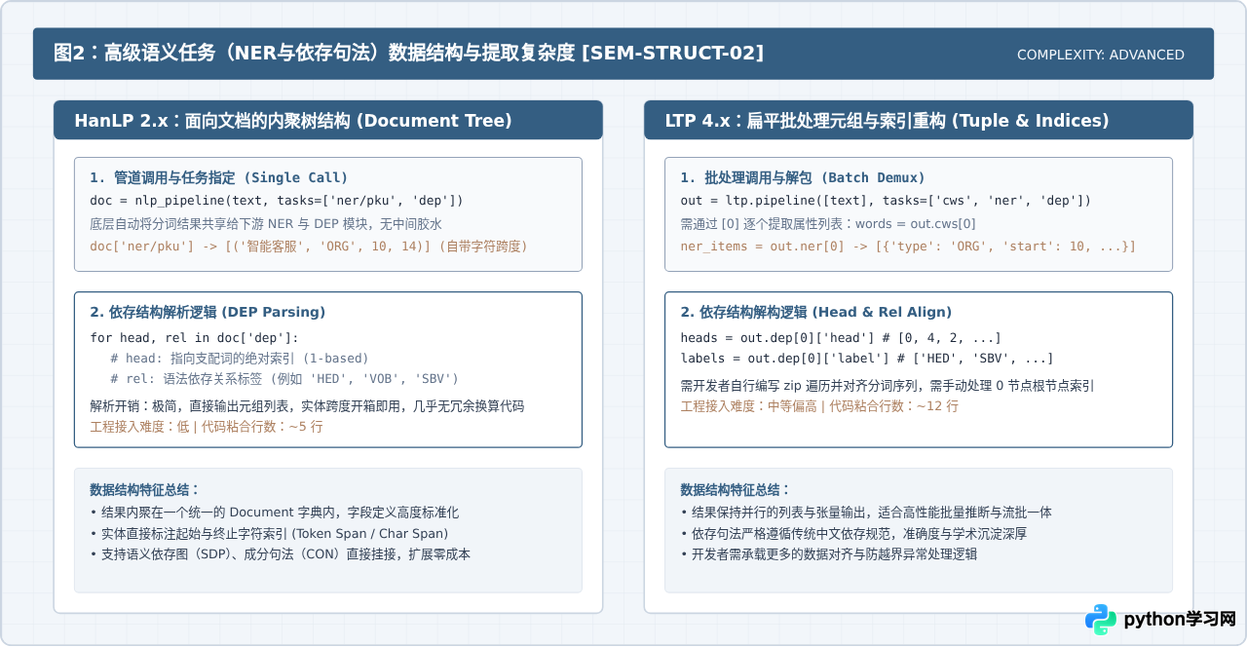
Task: Click the Python logo icon
Action: point(1101,620)
